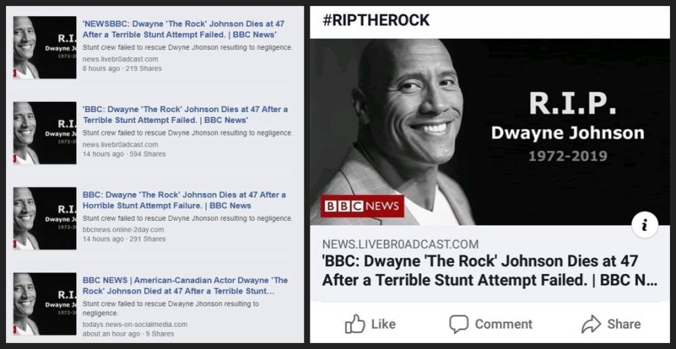Open the large post headline 'BBC: Dwayne The Rock'

[x=489, y=271]
